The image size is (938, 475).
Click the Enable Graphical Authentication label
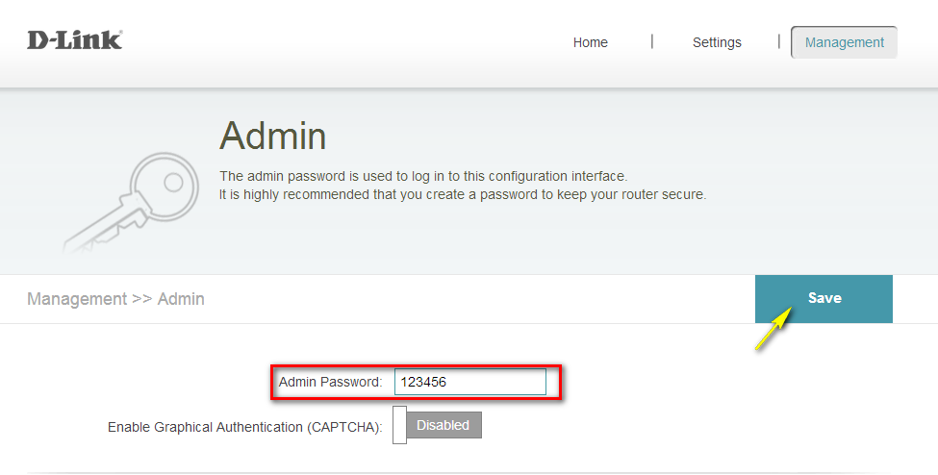(244, 426)
